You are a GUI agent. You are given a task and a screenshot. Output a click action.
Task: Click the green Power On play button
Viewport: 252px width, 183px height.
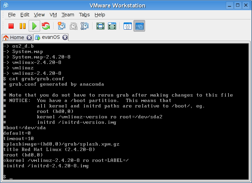point(34,26)
